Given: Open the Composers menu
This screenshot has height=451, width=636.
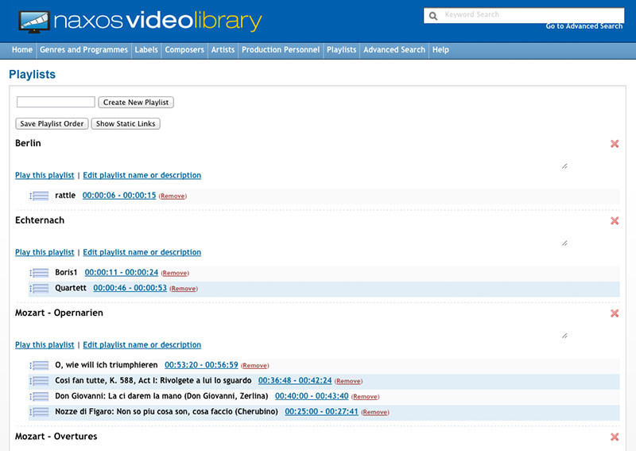Looking at the screenshot, I should coord(184,50).
